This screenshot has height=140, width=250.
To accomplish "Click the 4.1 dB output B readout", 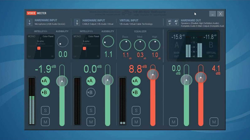I will coord(216,70).
